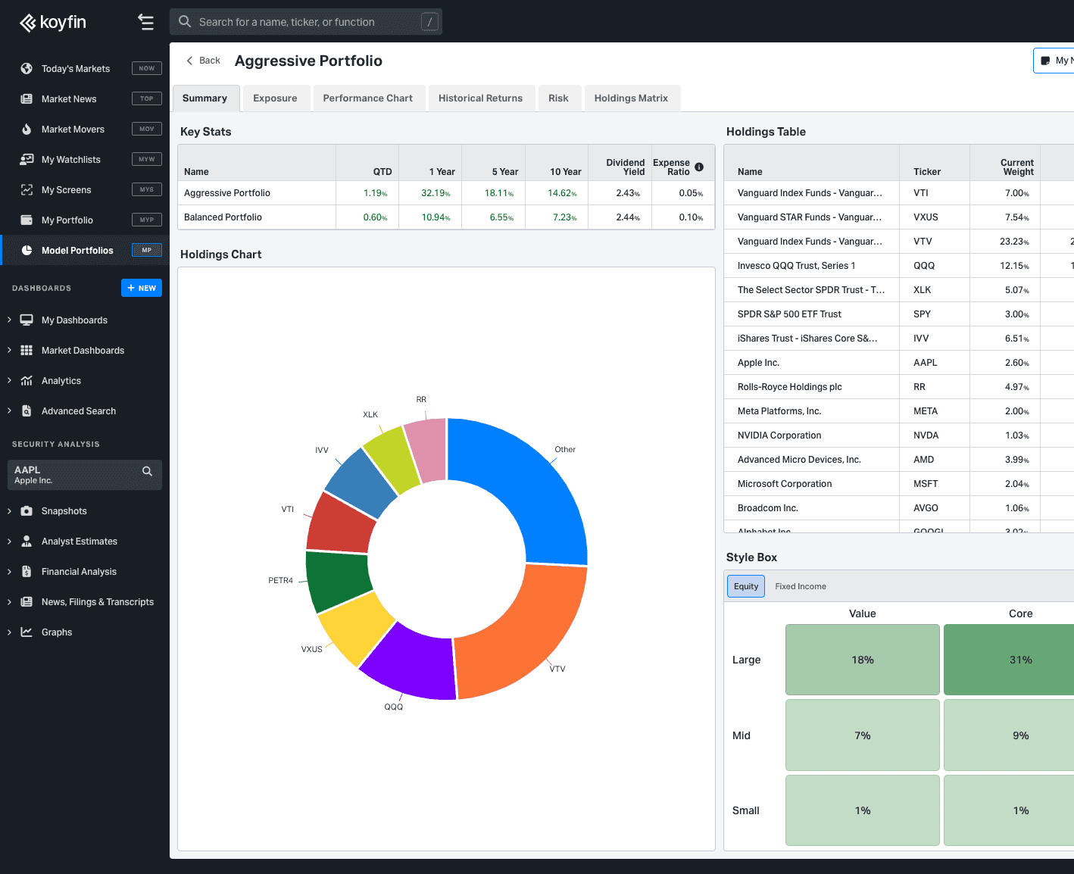
Task: Switch to Holdings Matrix tab
Action: pos(632,98)
